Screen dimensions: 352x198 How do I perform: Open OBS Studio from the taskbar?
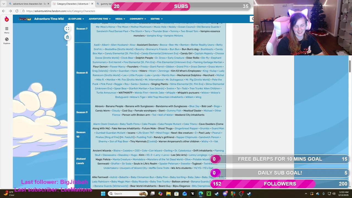click(241, 194)
